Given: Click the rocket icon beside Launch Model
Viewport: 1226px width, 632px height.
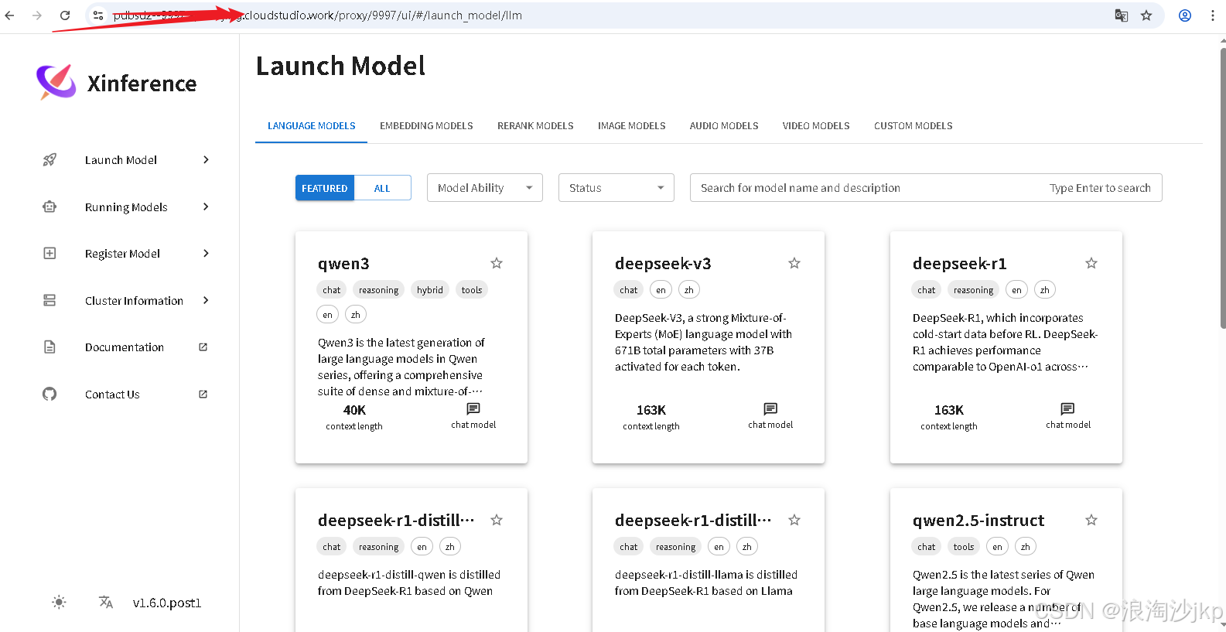Looking at the screenshot, I should coord(50,160).
